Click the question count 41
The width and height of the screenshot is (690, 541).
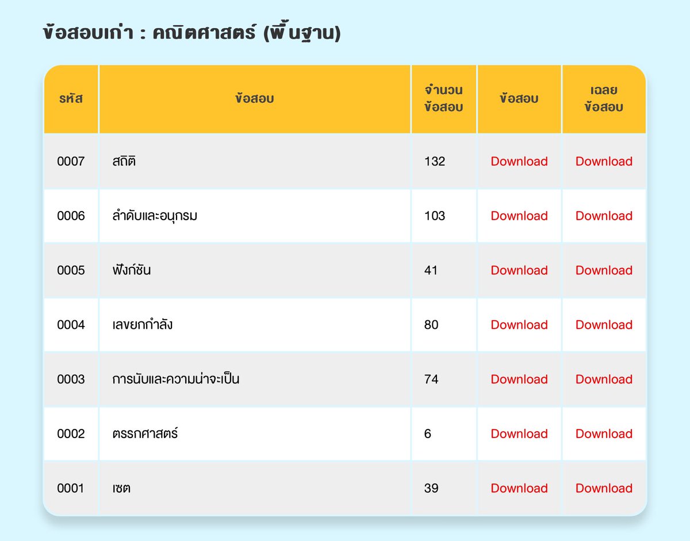click(x=431, y=270)
